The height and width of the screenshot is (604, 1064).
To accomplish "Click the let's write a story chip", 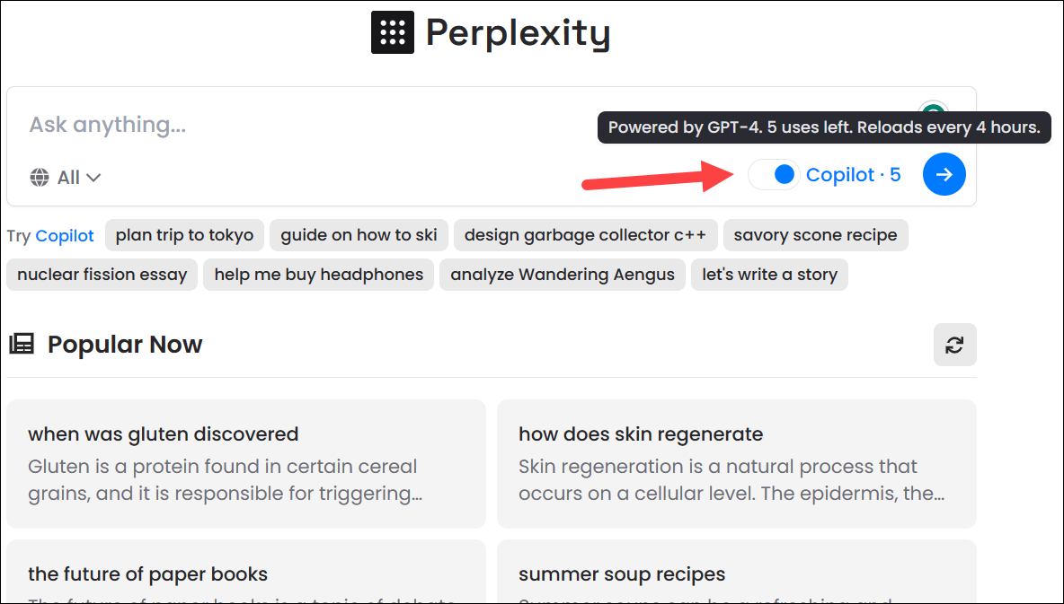I will (x=769, y=275).
